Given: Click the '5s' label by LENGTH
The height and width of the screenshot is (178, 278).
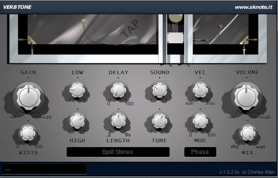Looking at the screenshot, I should 128,135.
